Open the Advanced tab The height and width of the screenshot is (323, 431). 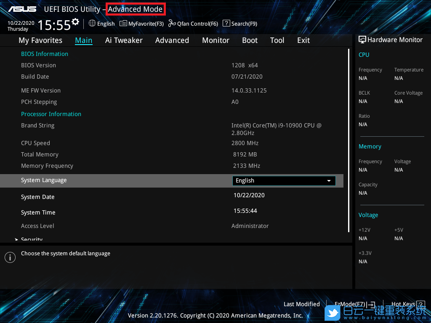(172, 40)
